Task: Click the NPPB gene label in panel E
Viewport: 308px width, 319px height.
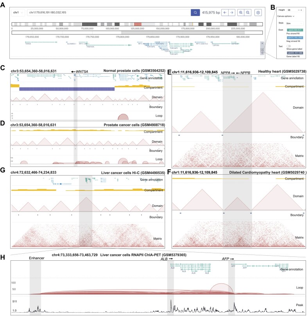Action: [x=245, y=73]
